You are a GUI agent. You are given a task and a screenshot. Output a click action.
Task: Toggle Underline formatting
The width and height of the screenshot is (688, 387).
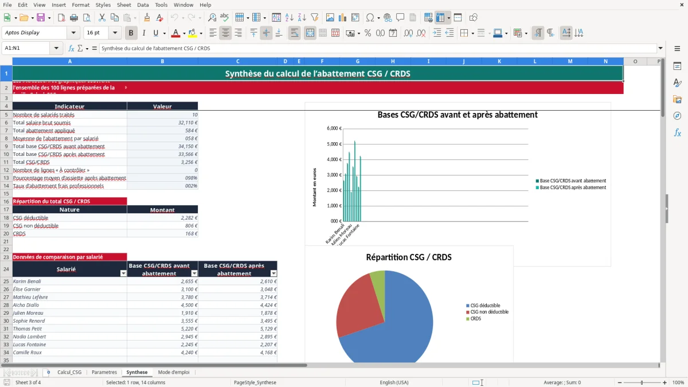coord(155,33)
